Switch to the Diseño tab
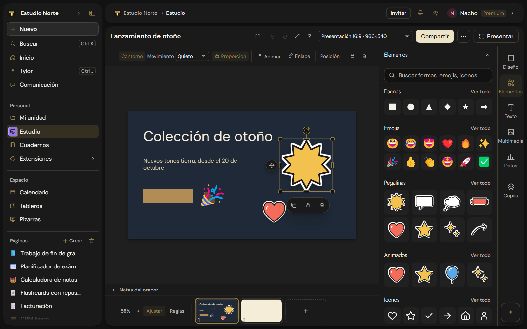The width and height of the screenshot is (527, 329). click(x=511, y=62)
